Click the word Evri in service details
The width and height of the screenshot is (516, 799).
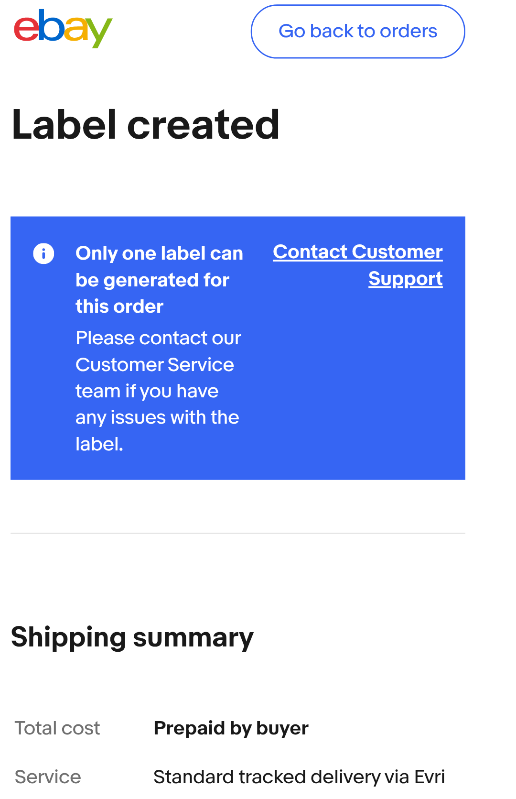coord(430,777)
